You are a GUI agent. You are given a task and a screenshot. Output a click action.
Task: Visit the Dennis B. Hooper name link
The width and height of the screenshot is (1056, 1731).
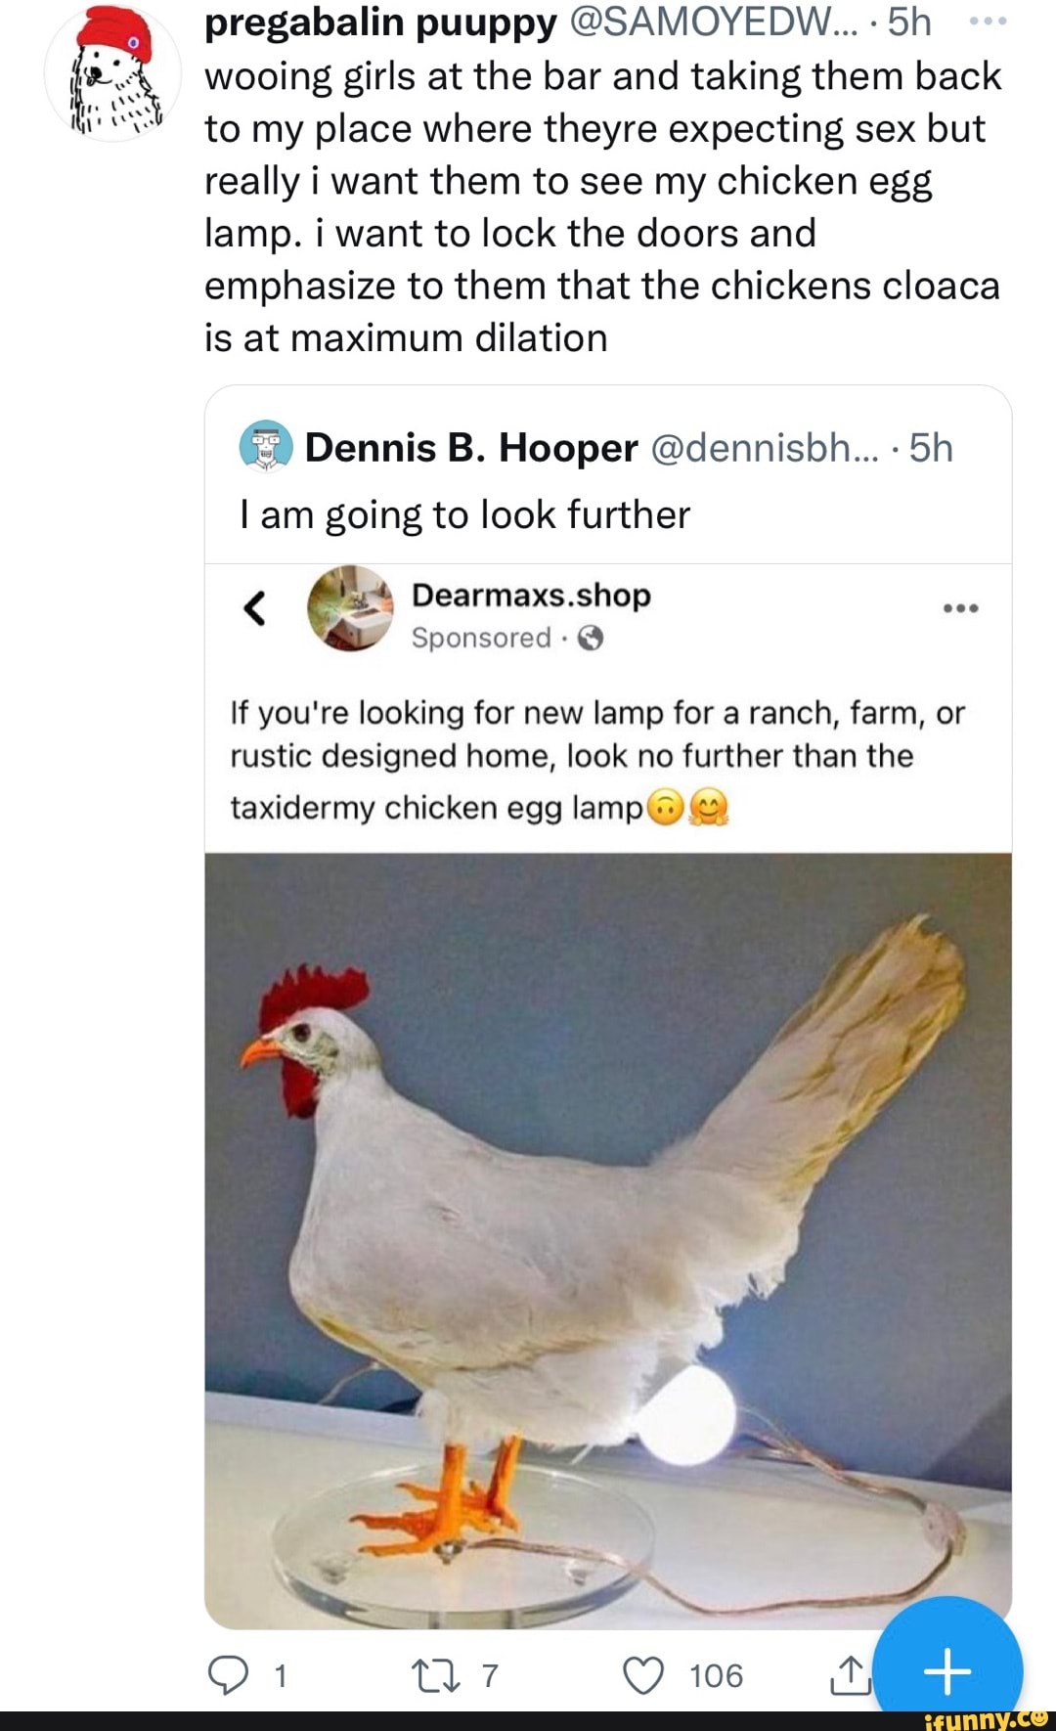tap(470, 448)
